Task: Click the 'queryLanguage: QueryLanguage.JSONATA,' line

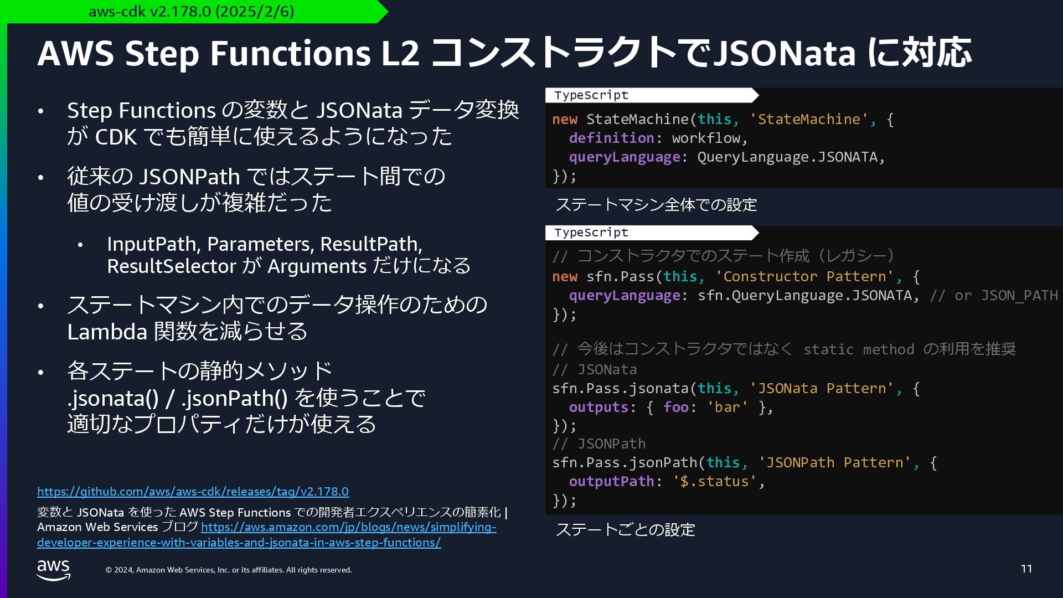Action: pos(727,157)
